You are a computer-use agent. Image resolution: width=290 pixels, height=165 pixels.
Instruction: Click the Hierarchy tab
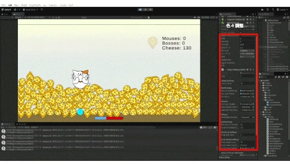point(265,14)
